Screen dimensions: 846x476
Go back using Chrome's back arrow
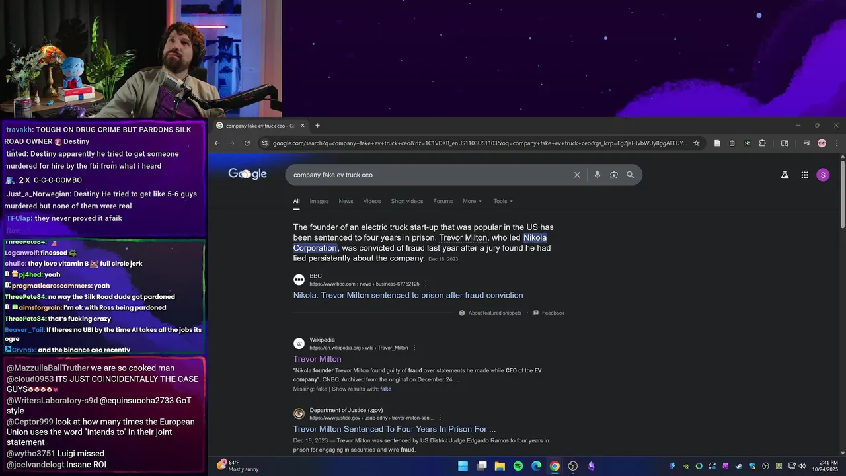point(217,143)
